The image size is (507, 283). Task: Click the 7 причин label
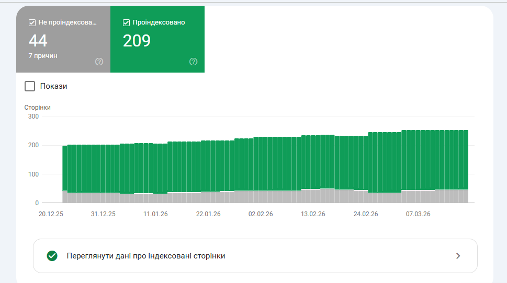point(43,56)
